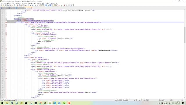Close the index.html tab with its X
Viewport: 186px width, 105px height.
pos(32,8)
